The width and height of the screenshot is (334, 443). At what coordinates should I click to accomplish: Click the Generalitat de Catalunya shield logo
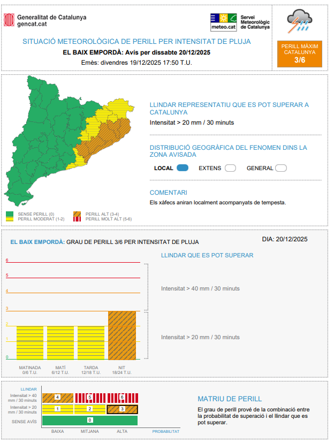(9, 20)
